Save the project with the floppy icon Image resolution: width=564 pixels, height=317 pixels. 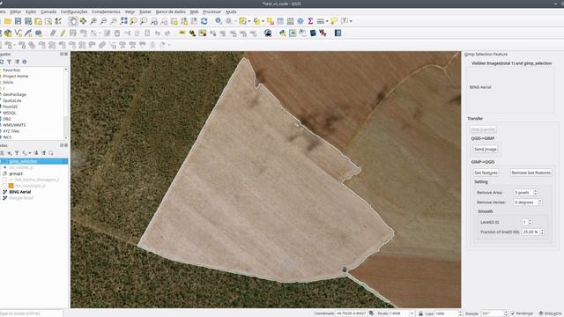click(x=18, y=21)
